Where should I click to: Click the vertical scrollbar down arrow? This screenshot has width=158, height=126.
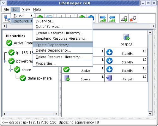(x=150, y=114)
